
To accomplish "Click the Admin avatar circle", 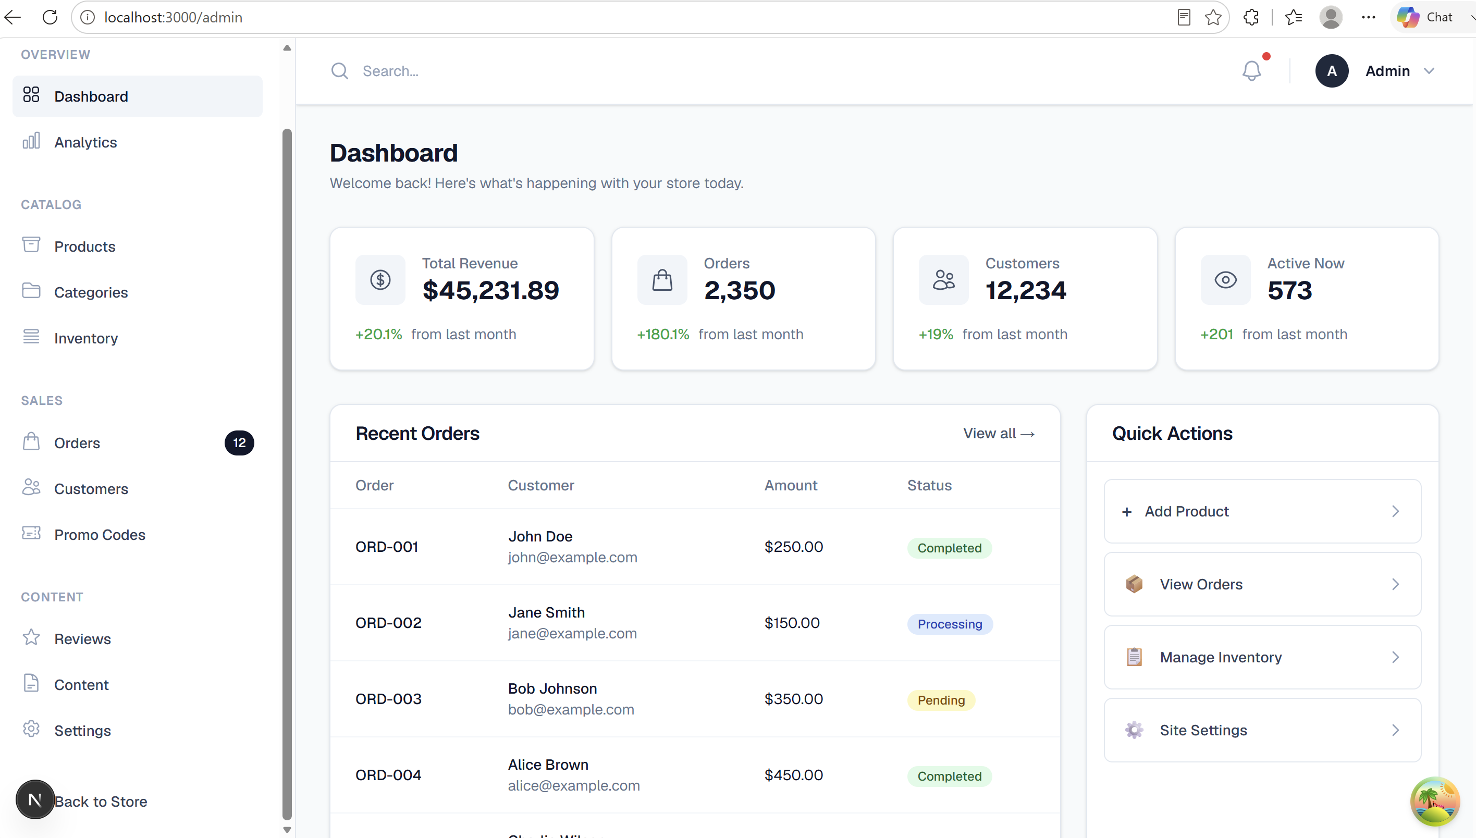I will coord(1332,71).
